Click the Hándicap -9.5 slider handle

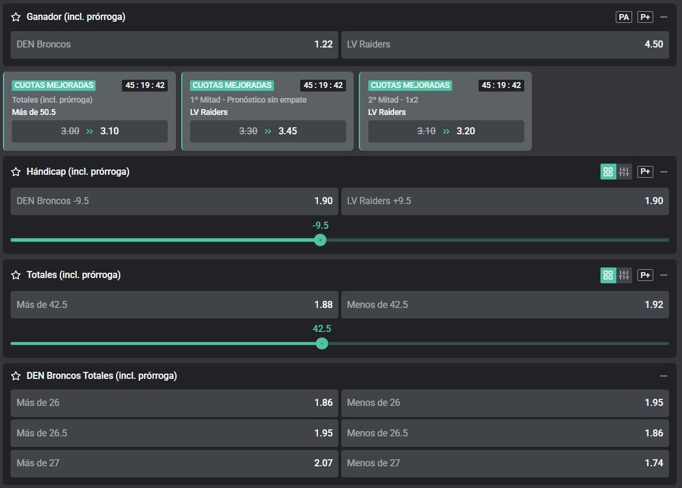320,240
